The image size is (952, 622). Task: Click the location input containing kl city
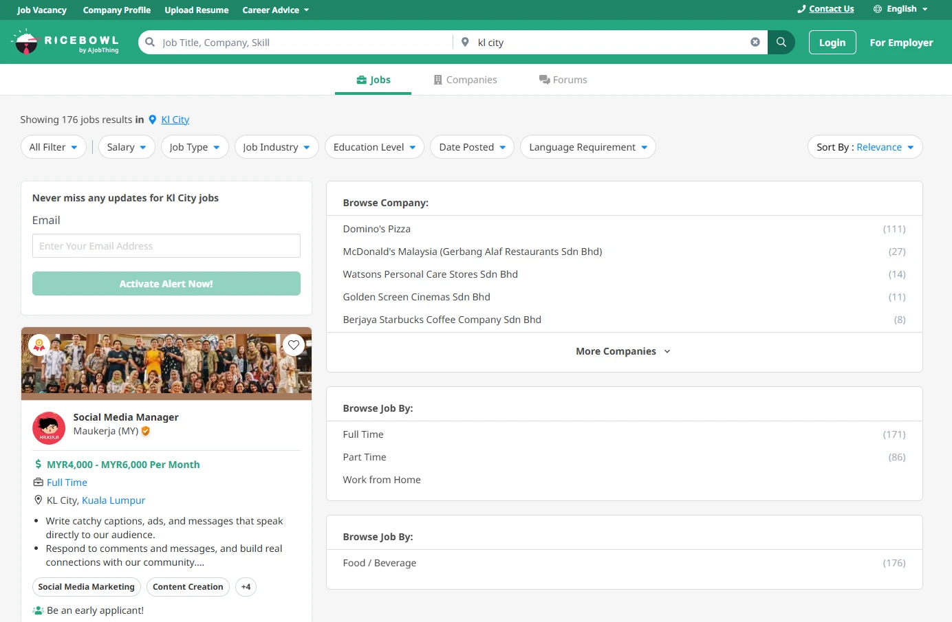(x=611, y=42)
